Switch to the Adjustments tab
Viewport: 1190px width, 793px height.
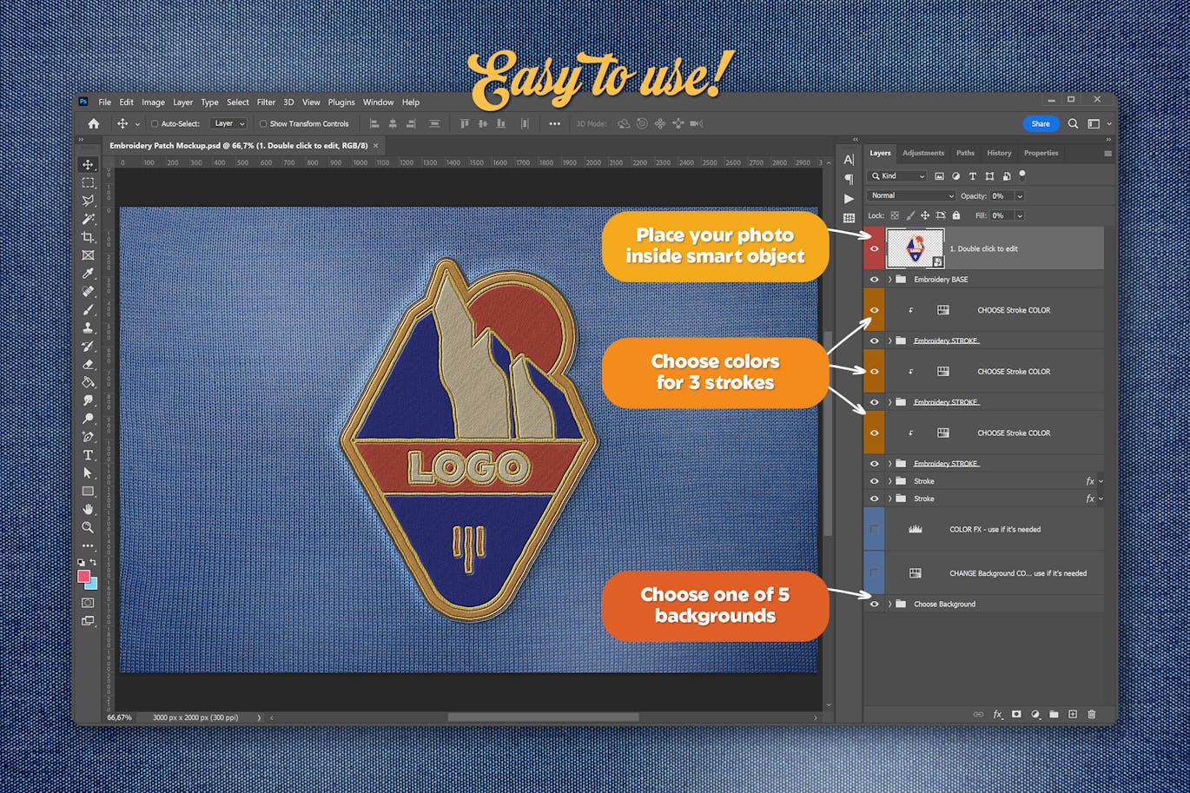click(922, 153)
